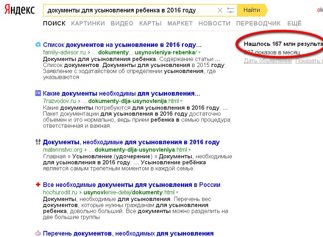Open 'Список документов на усыновление в 2016 году' result

coord(122,45)
